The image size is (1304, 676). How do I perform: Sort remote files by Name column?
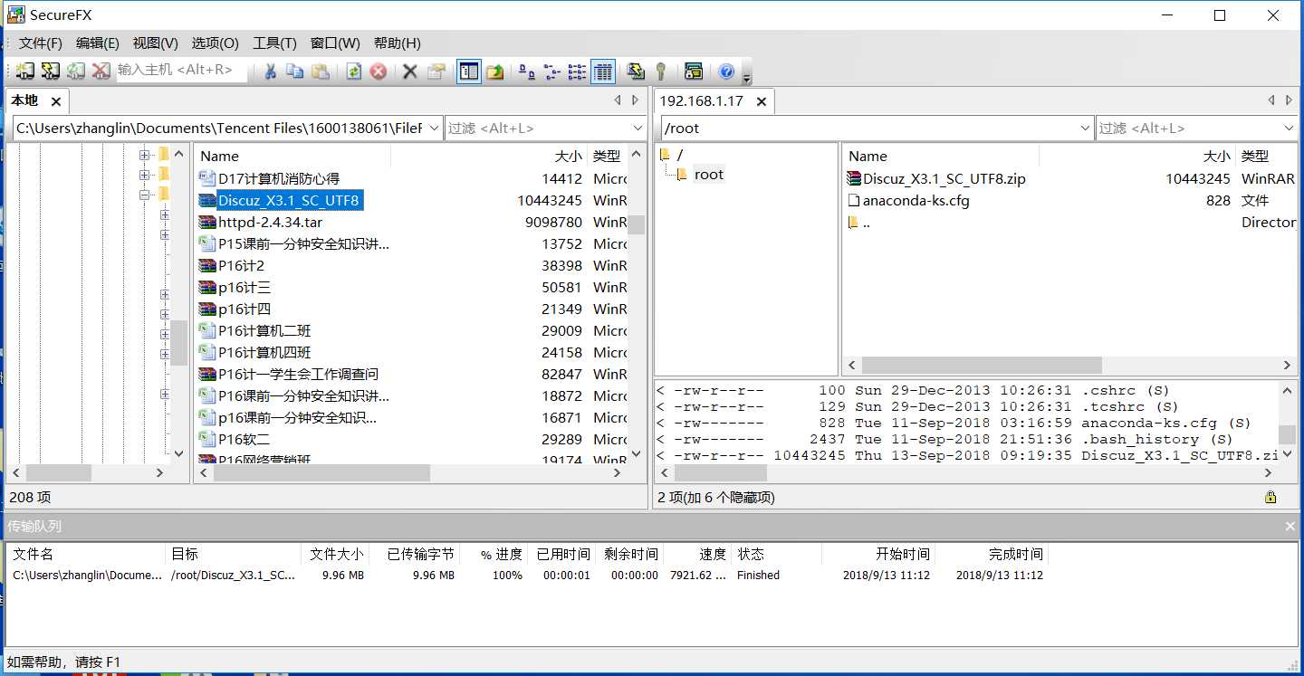(x=942, y=156)
